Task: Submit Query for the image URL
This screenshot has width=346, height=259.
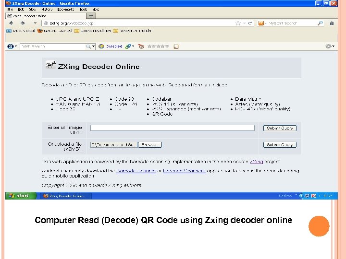Action: pos(280,128)
